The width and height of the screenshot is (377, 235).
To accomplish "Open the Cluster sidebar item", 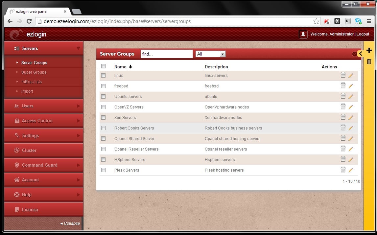I will (44, 150).
